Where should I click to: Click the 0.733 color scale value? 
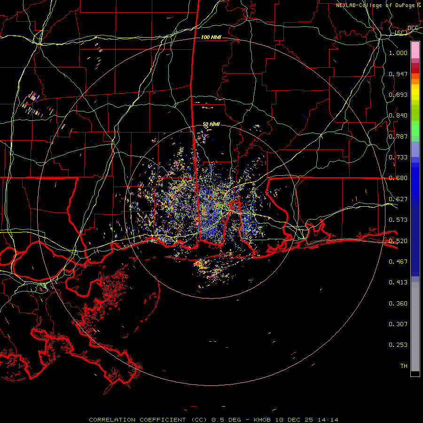point(398,157)
